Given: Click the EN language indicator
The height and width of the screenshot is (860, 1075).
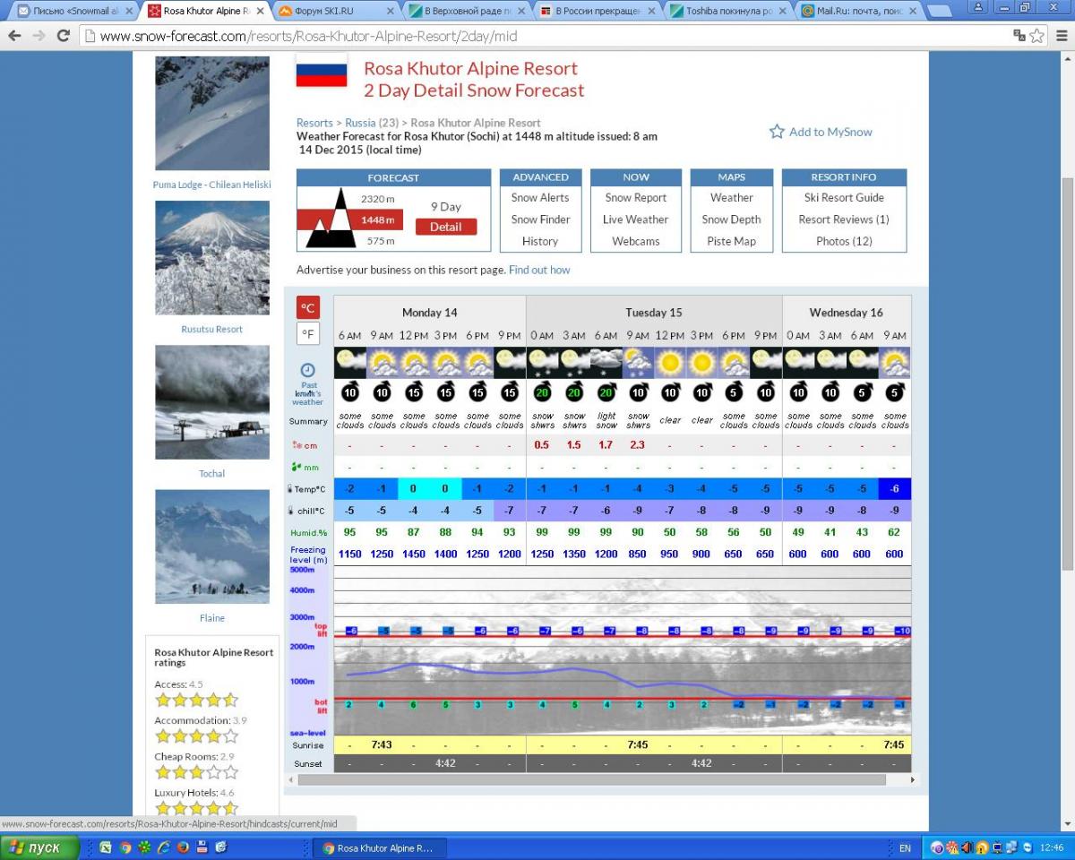Looking at the screenshot, I should (905, 847).
